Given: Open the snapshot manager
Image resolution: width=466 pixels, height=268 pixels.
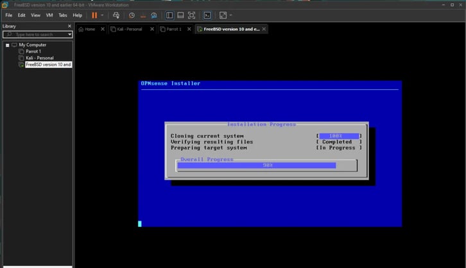Looking at the screenshot, I should coord(154,15).
